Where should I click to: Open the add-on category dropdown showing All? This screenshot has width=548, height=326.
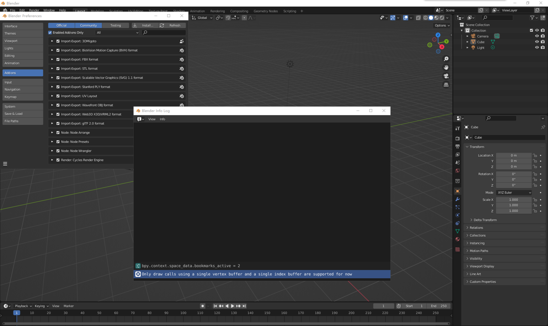(x=118, y=33)
